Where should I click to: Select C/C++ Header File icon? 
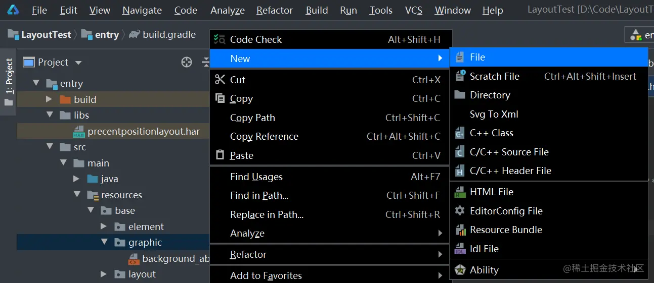click(x=460, y=171)
